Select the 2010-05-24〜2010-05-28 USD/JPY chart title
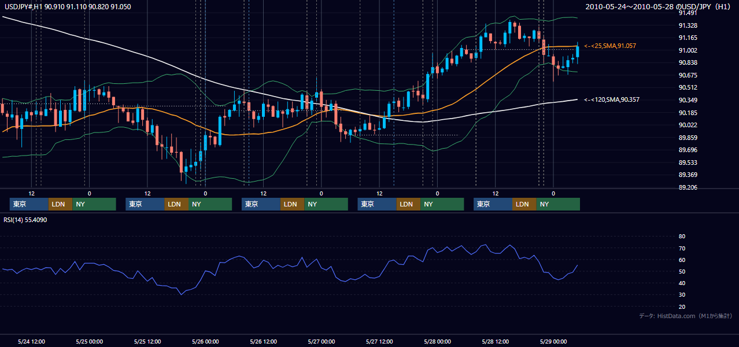Viewport: 739px width, 347px height. 659,6
